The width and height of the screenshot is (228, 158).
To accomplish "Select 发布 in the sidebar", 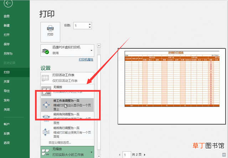I will point(7,100).
